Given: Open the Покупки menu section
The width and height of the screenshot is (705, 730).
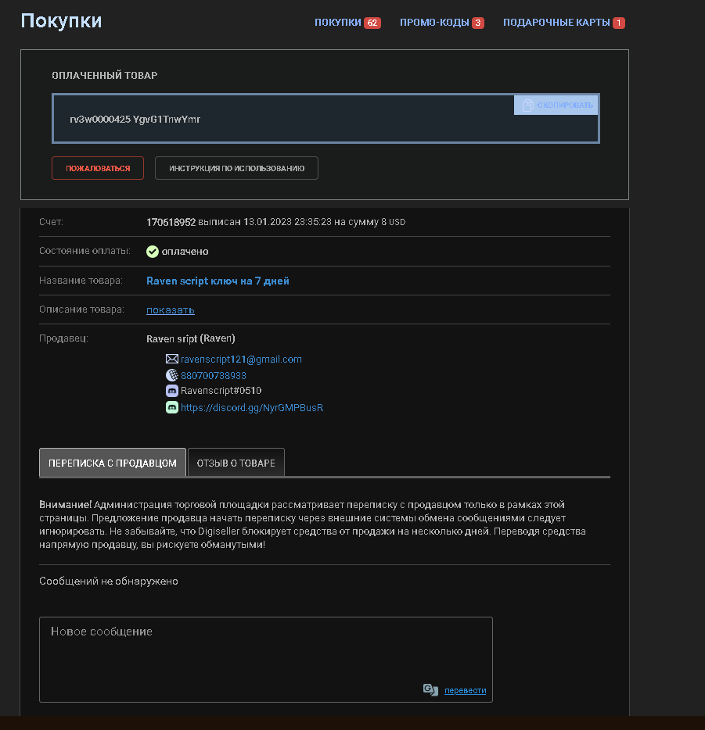Looking at the screenshot, I should coord(337,23).
